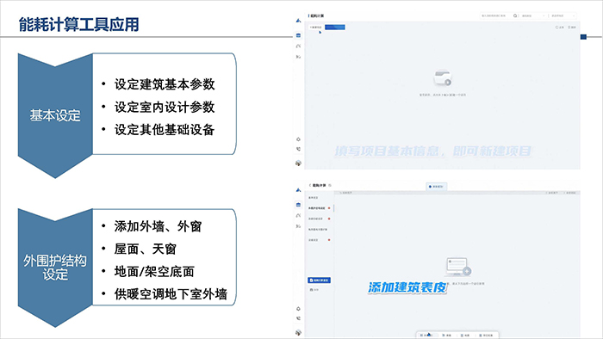The image size is (603, 339).
Task: Open user avatar in lower screenshot sidebar
Action: [x=298, y=332]
